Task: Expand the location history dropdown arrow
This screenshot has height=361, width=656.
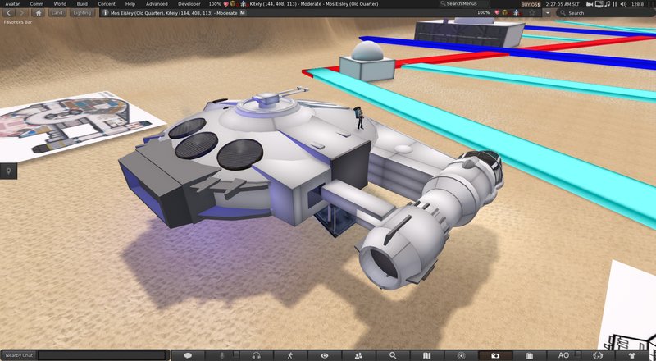Action: click(548, 13)
